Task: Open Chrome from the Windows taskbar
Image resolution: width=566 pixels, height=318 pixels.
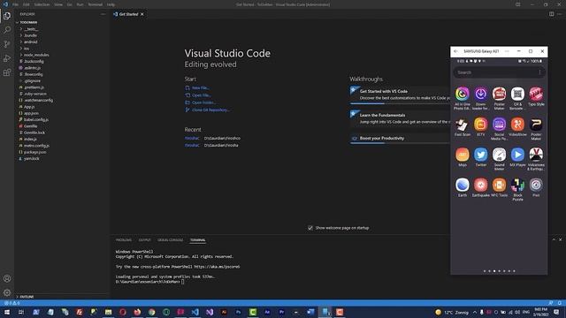Action: pyautogui.click(x=151, y=312)
